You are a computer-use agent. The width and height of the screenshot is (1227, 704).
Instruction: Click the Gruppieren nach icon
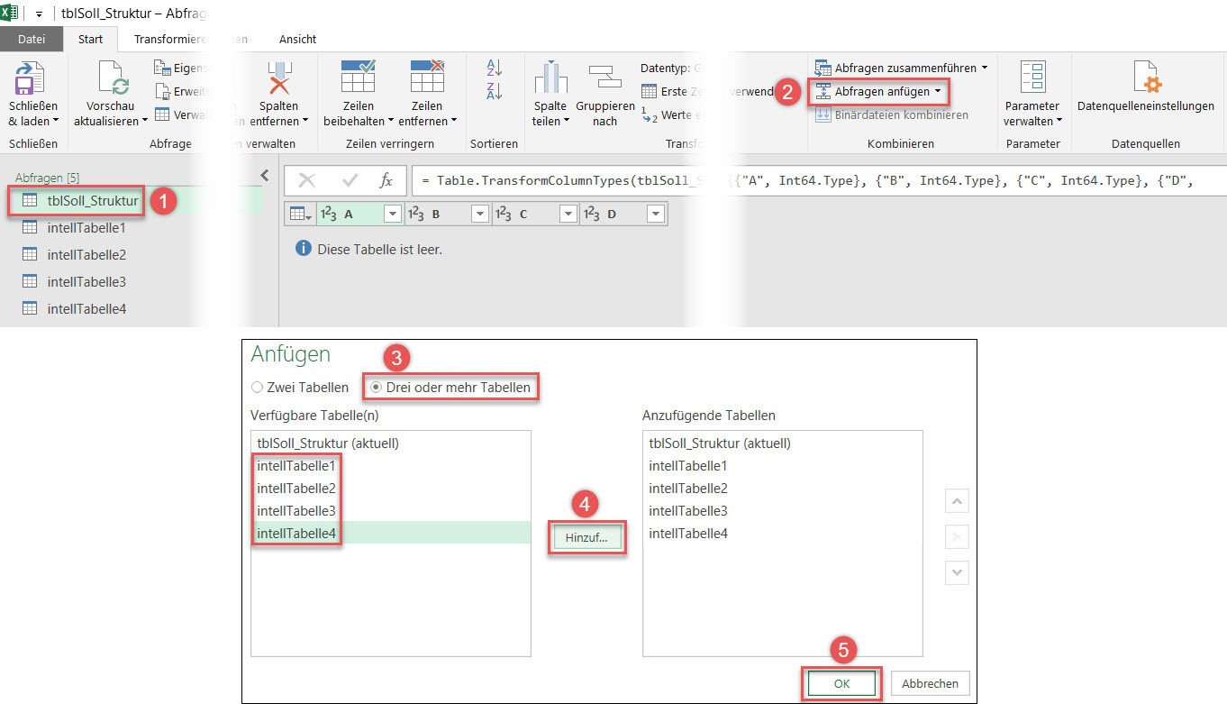604,78
